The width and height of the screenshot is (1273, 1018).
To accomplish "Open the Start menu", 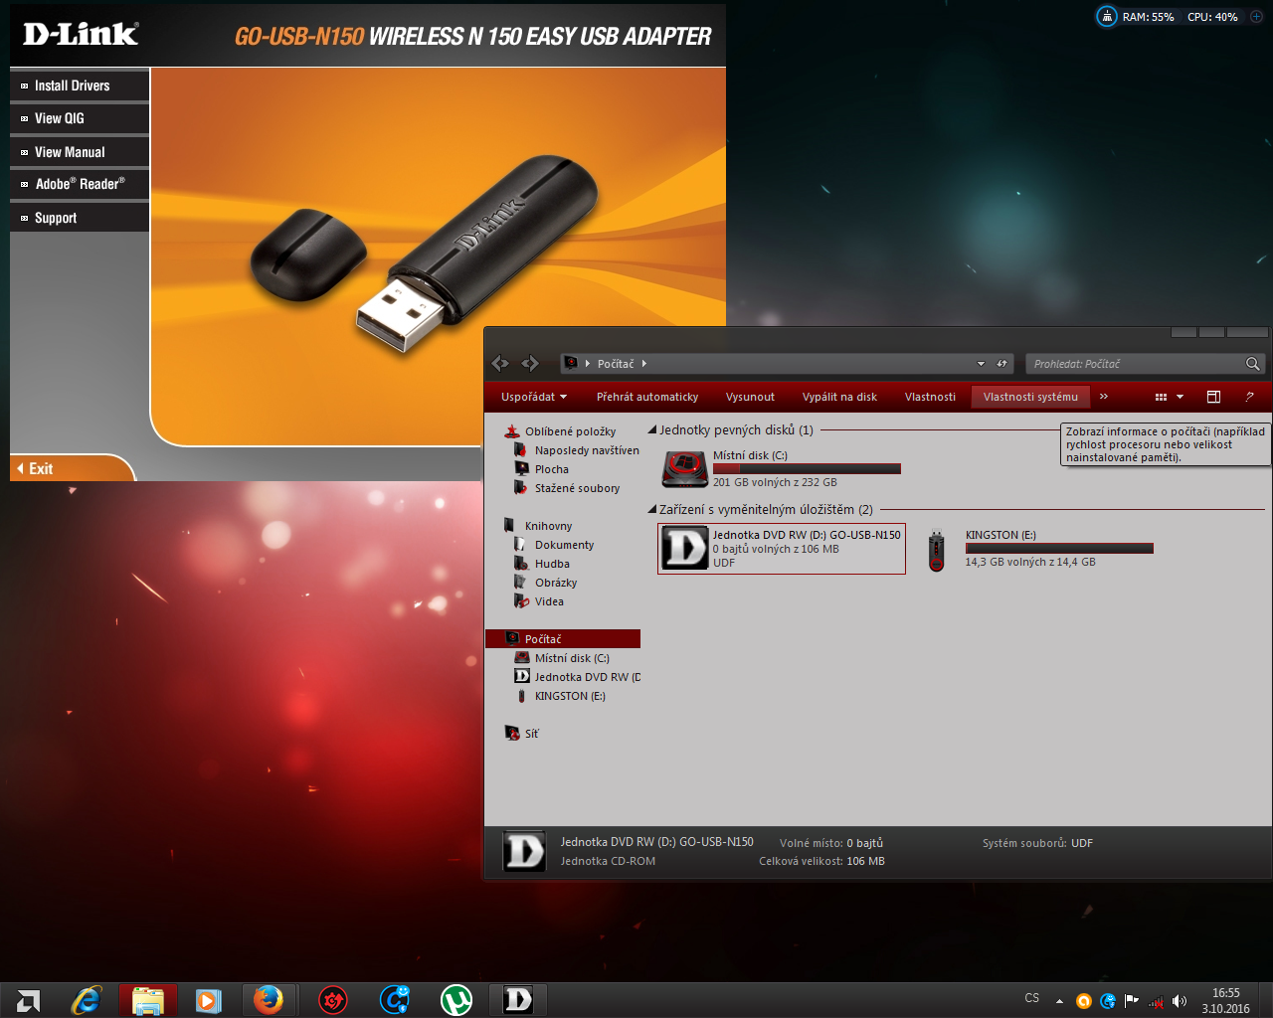I will pyautogui.click(x=28, y=1000).
